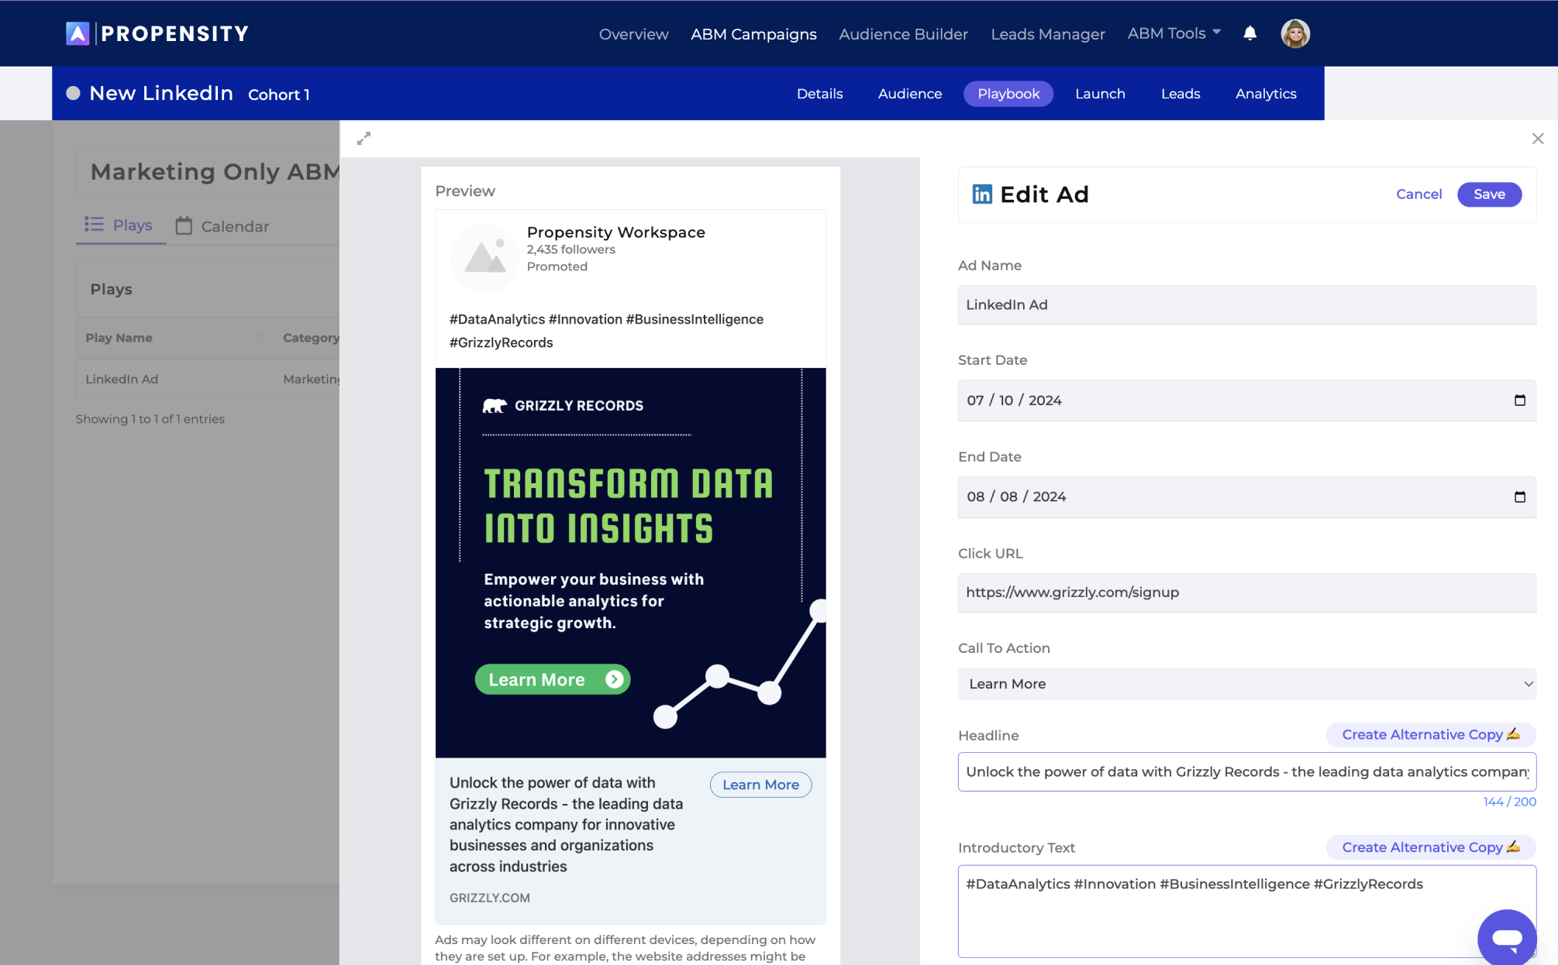Open Audience Builder navigation item

[x=903, y=34]
